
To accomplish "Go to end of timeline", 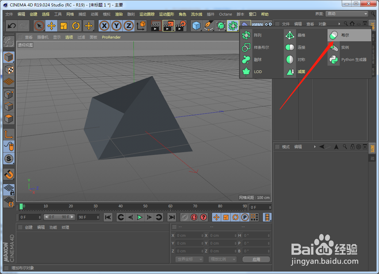I will [172, 217].
